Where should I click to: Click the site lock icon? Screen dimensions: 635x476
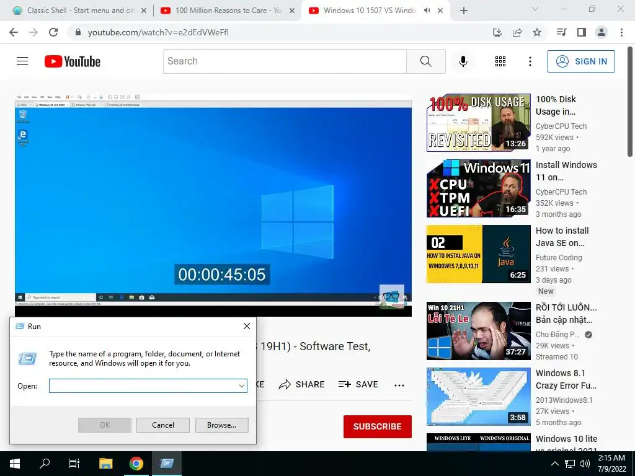click(x=79, y=32)
